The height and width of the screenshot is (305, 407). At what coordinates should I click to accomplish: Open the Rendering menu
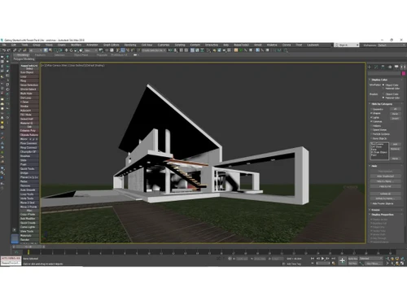point(130,45)
